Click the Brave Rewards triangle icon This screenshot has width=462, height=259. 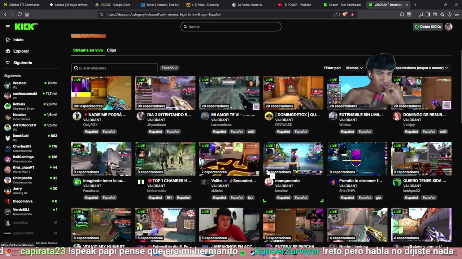tap(352, 14)
